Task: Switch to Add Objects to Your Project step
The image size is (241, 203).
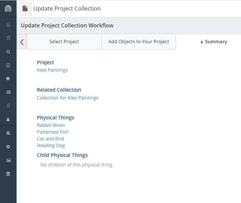Action: pos(138,42)
